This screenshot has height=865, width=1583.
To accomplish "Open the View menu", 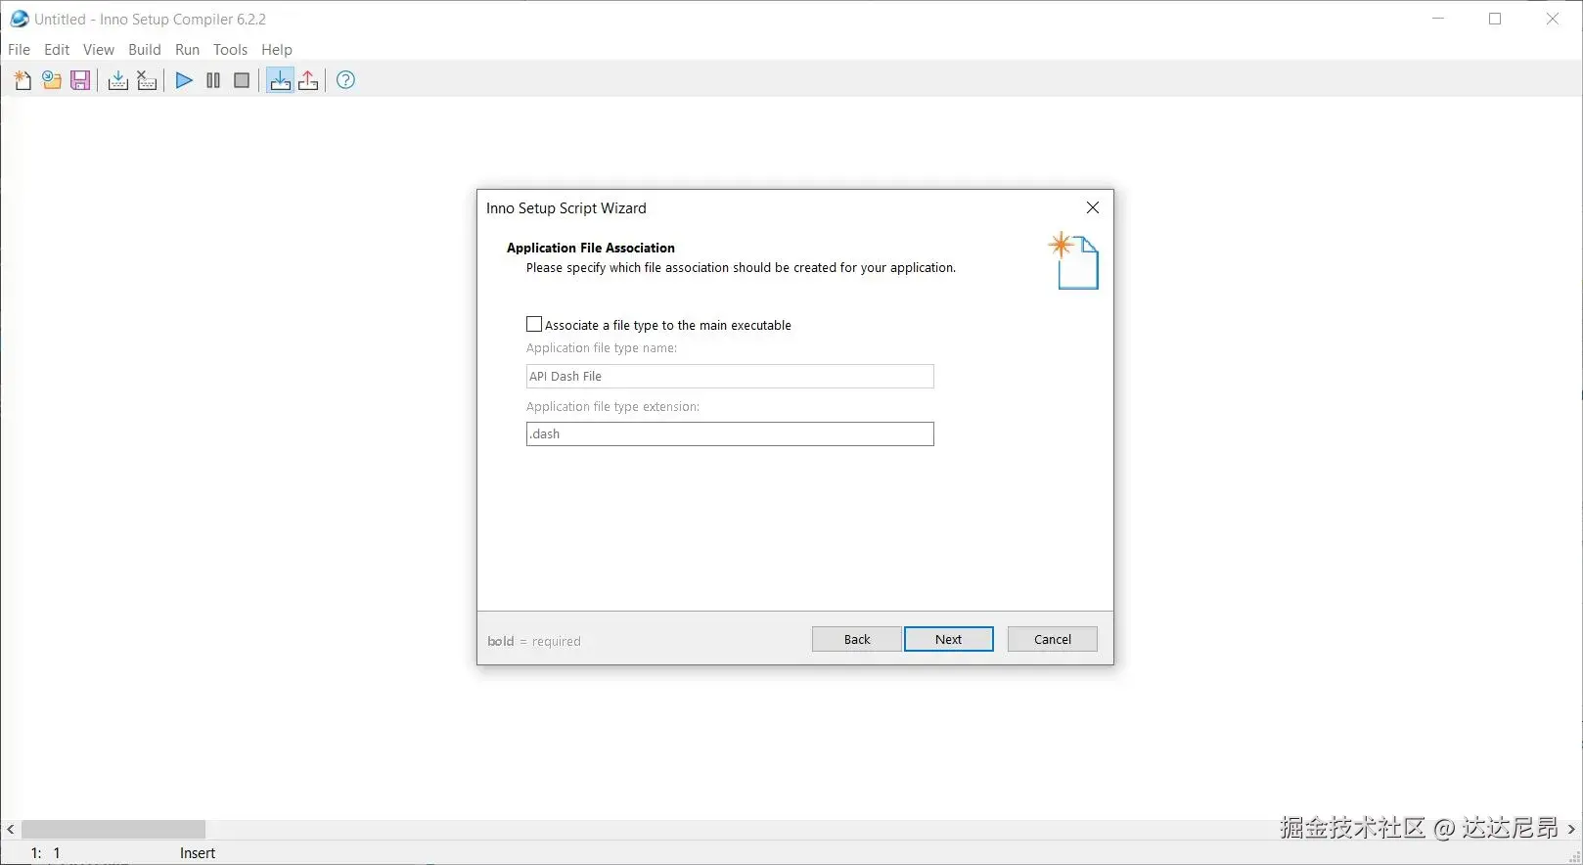I will [x=98, y=49].
